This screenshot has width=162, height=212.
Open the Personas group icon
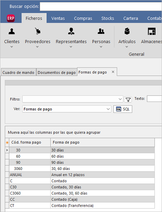[x=101, y=32]
